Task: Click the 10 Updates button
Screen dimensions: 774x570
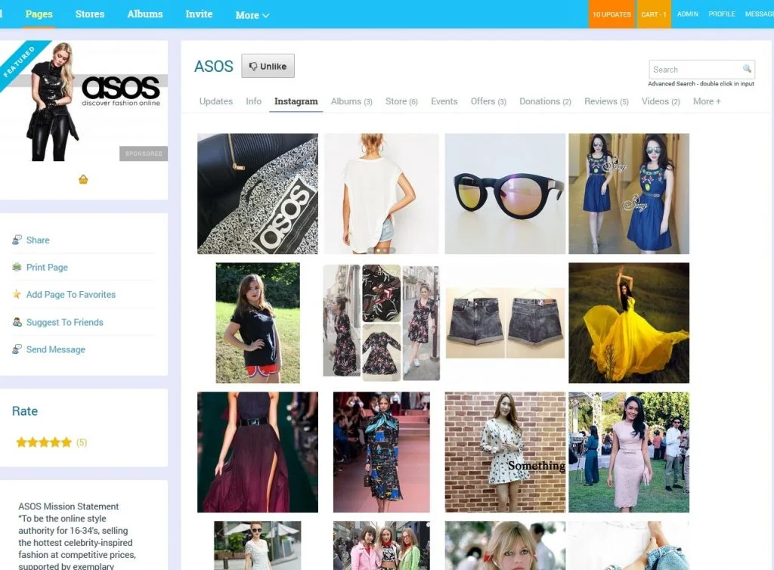Action: click(x=611, y=14)
